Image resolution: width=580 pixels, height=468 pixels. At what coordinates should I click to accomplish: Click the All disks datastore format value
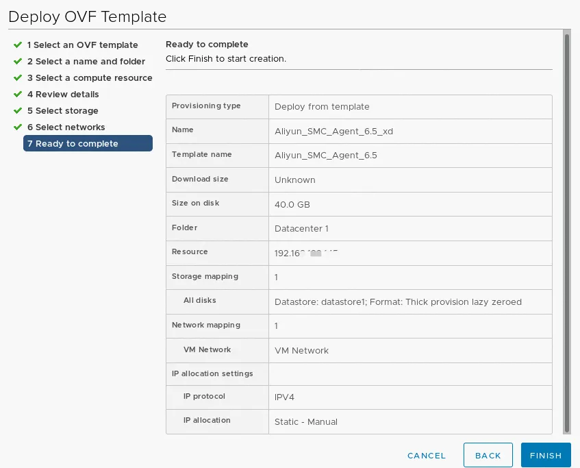398,302
